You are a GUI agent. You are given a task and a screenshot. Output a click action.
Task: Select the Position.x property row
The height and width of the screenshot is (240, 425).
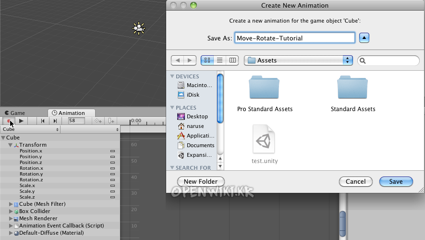click(60, 151)
